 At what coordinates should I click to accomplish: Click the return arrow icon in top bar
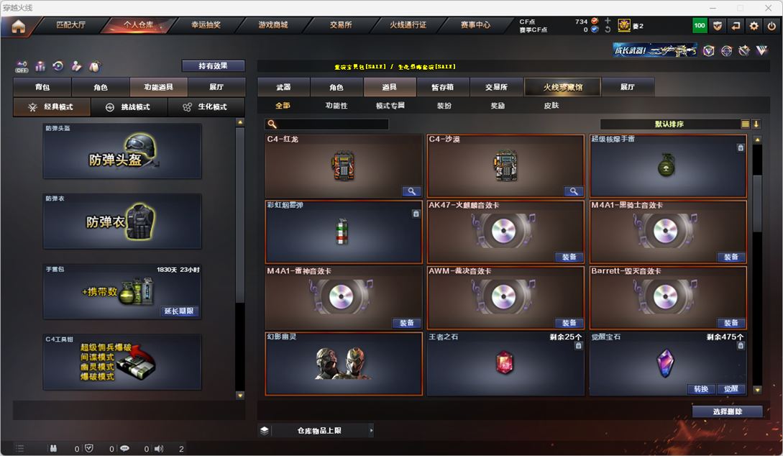coord(736,25)
